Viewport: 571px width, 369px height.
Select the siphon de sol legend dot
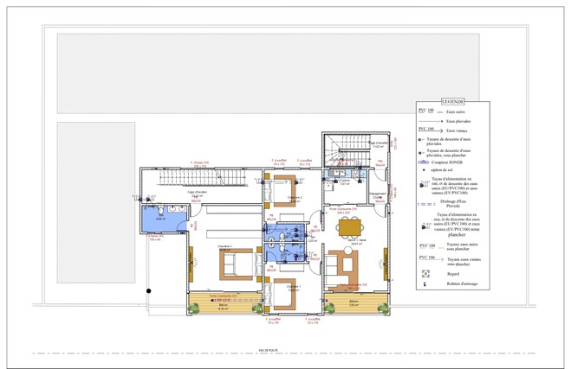424,169
